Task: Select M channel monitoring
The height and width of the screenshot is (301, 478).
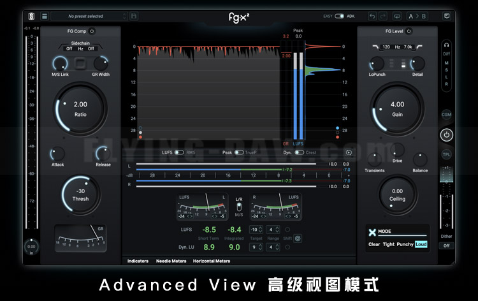Action: click(x=446, y=63)
